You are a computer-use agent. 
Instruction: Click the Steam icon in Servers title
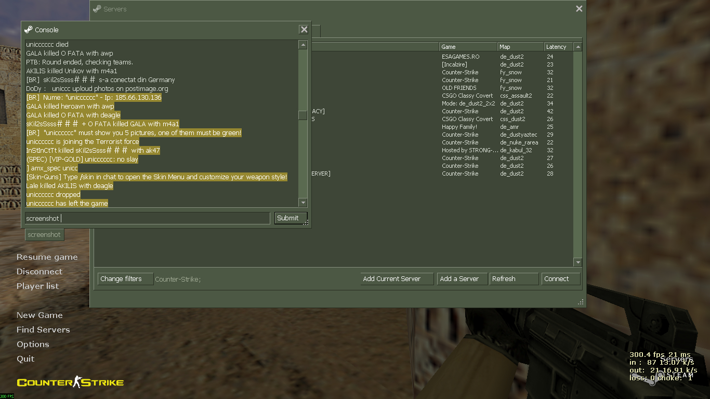[x=97, y=9]
